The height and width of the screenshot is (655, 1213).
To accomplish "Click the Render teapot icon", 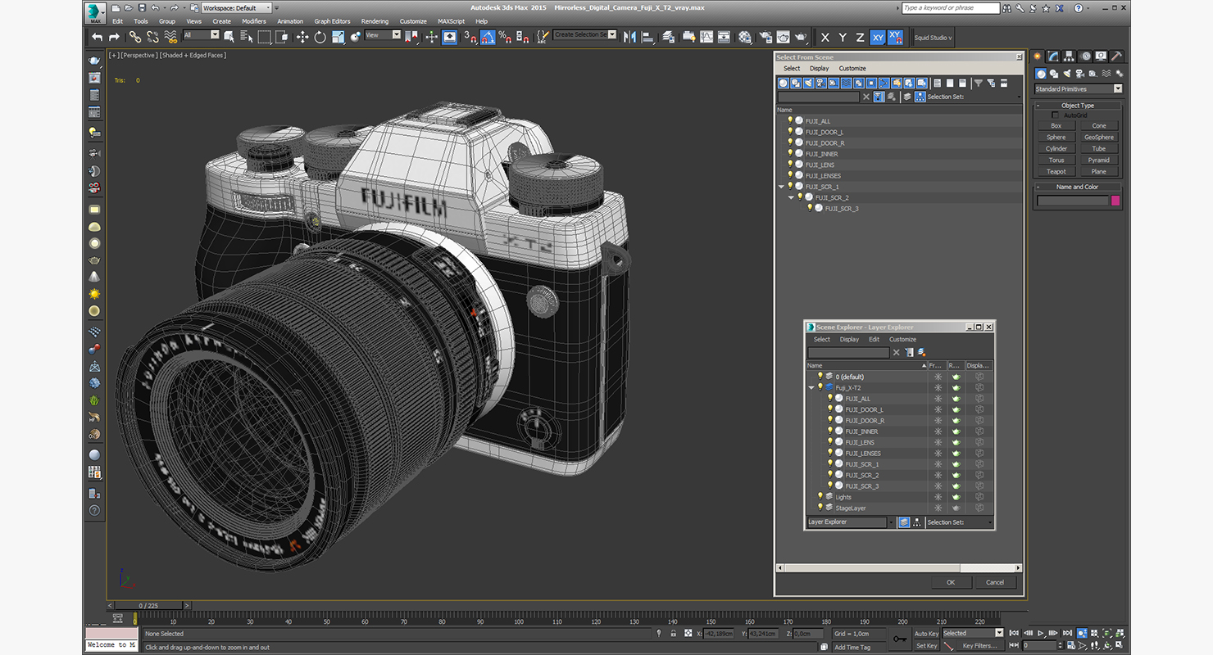I will pyautogui.click(x=801, y=37).
